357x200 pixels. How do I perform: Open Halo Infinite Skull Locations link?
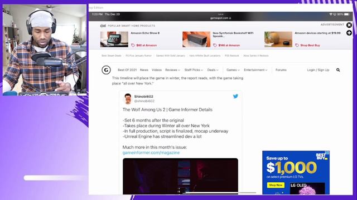point(205,56)
